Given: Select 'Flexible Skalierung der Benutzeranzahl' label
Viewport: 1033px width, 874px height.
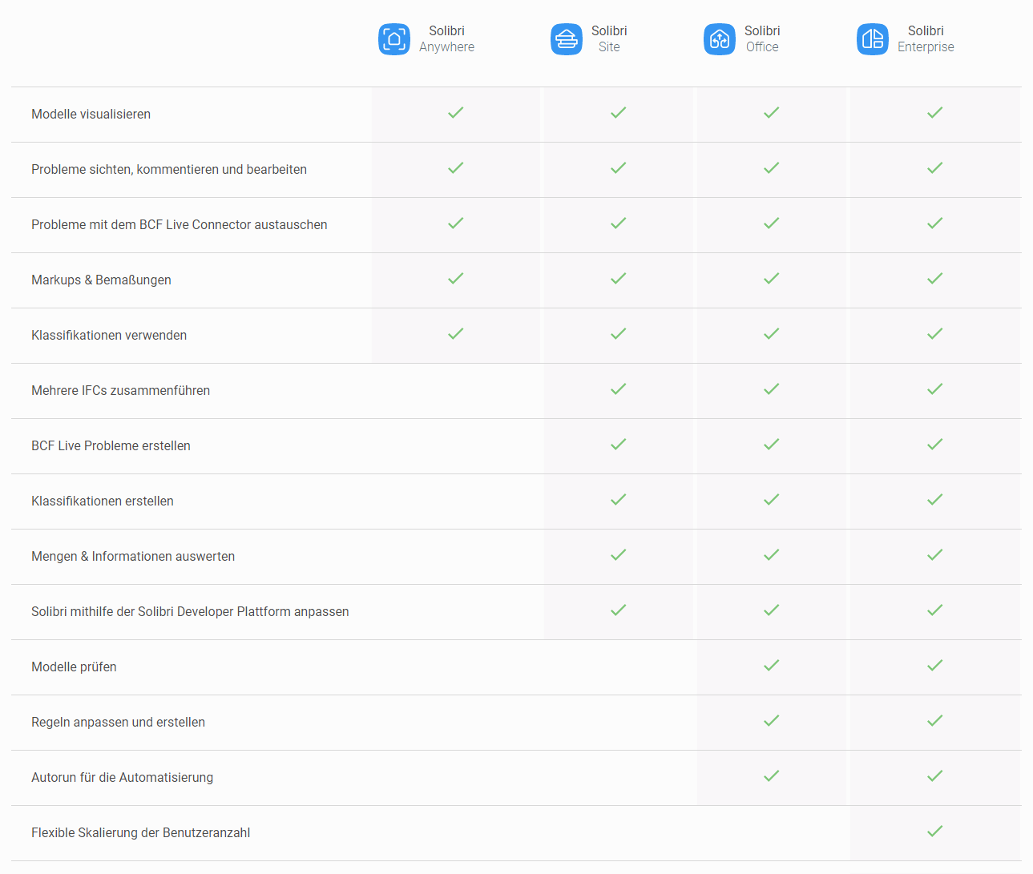Looking at the screenshot, I should pos(140,833).
